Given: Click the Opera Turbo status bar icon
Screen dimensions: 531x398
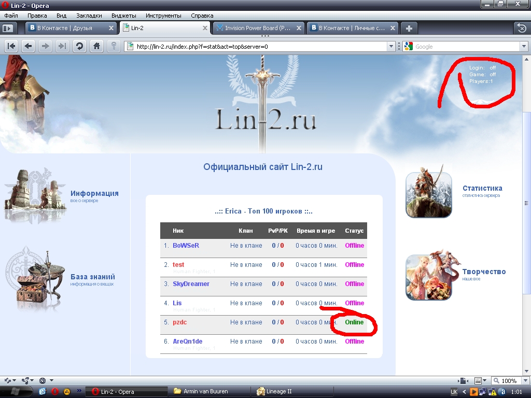Looking at the screenshot, I should pyautogui.click(x=43, y=380).
